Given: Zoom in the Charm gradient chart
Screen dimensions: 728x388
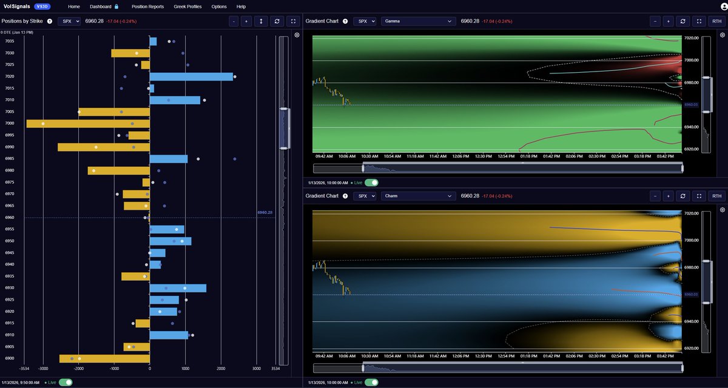Looking at the screenshot, I should 667,196.
